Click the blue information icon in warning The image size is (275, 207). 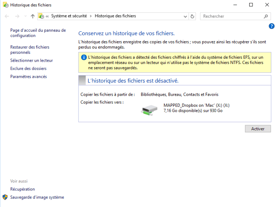pos(84,58)
